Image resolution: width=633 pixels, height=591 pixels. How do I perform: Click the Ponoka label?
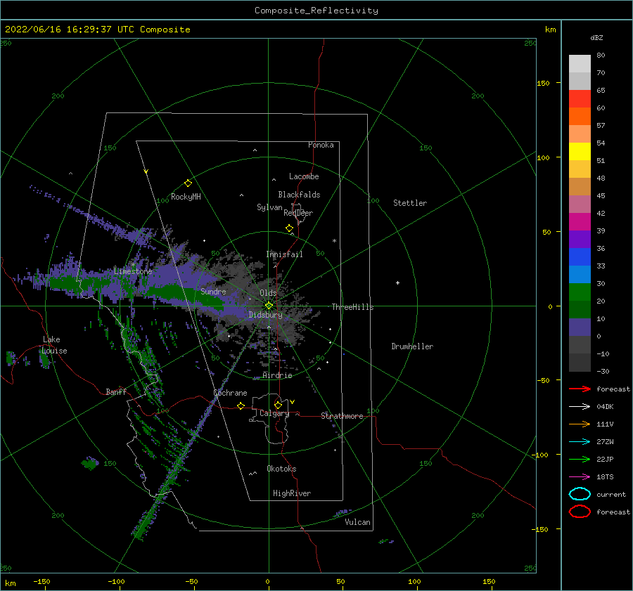321,145
